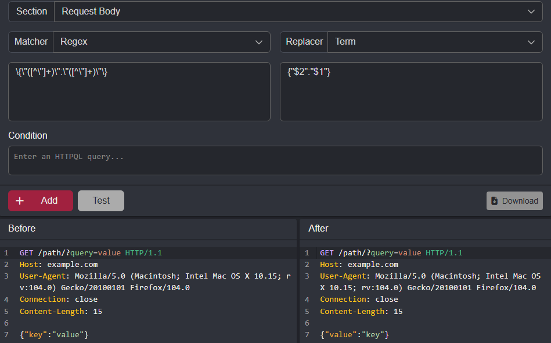Viewport: 551px width, 343px height.
Task: Click the {"value":"key"} body in After
Action: [x=354, y=335]
